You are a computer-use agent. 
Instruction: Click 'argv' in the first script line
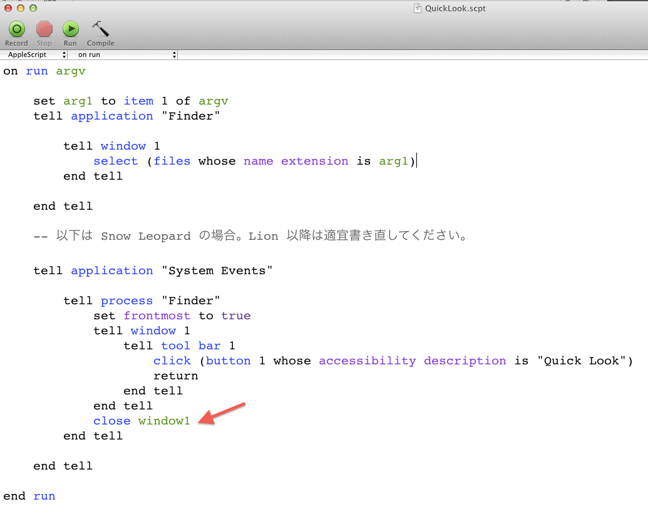click(x=70, y=71)
